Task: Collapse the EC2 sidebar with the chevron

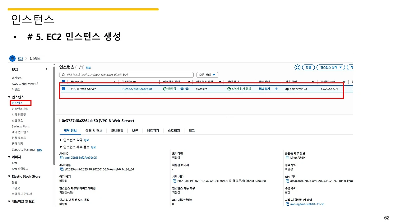Action: [47, 69]
